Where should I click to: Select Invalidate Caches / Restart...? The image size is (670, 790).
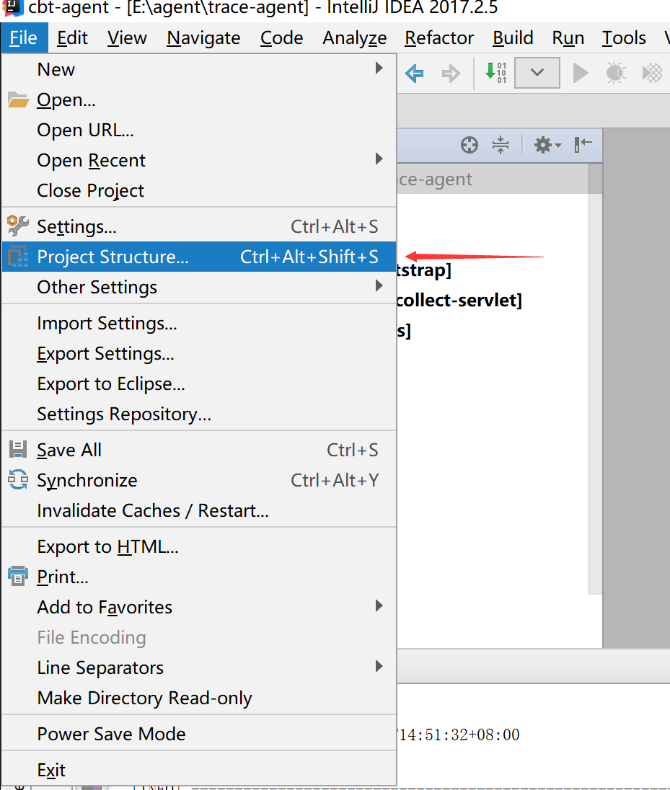(199, 510)
